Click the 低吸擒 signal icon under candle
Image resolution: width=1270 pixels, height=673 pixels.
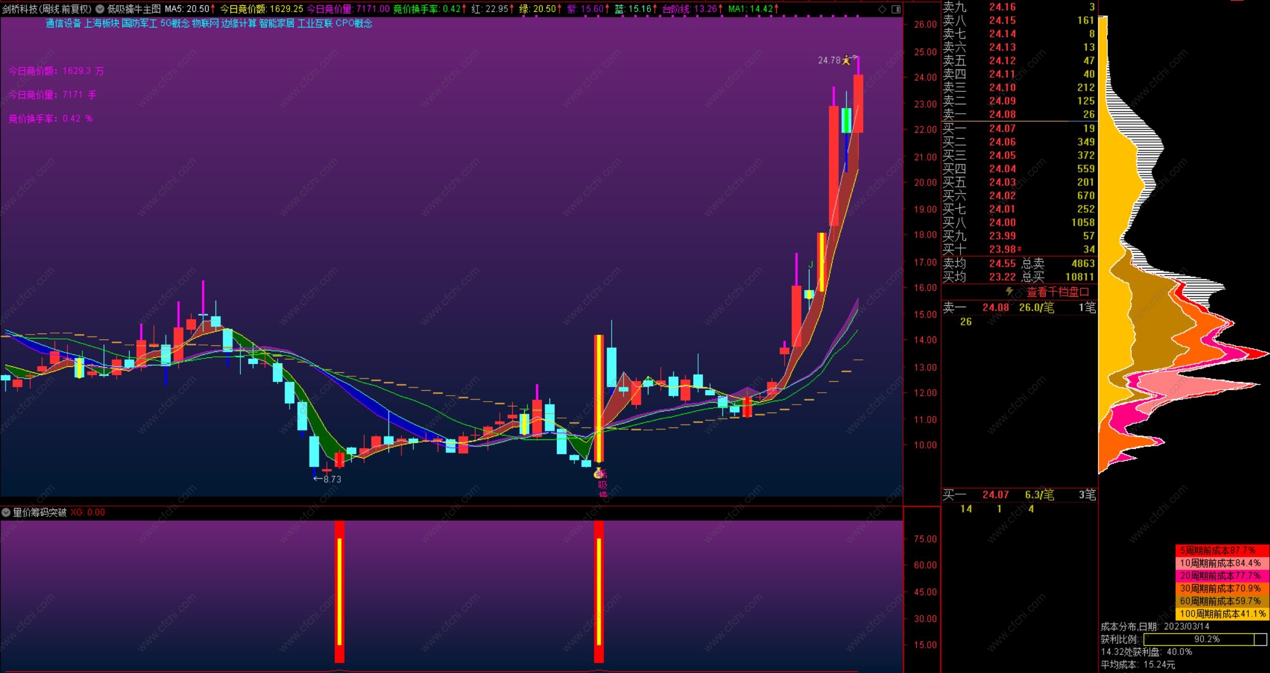(599, 474)
